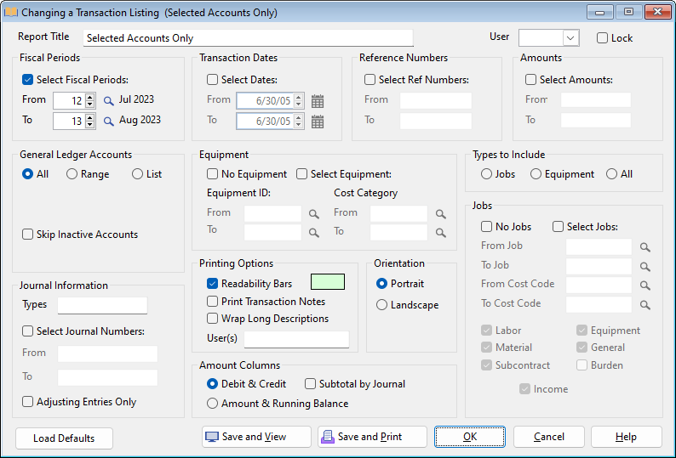The width and height of the screenshot is (676, 458).
Task: Click the lookup icon beside To fiscal period
Action: tap(108, 121)
